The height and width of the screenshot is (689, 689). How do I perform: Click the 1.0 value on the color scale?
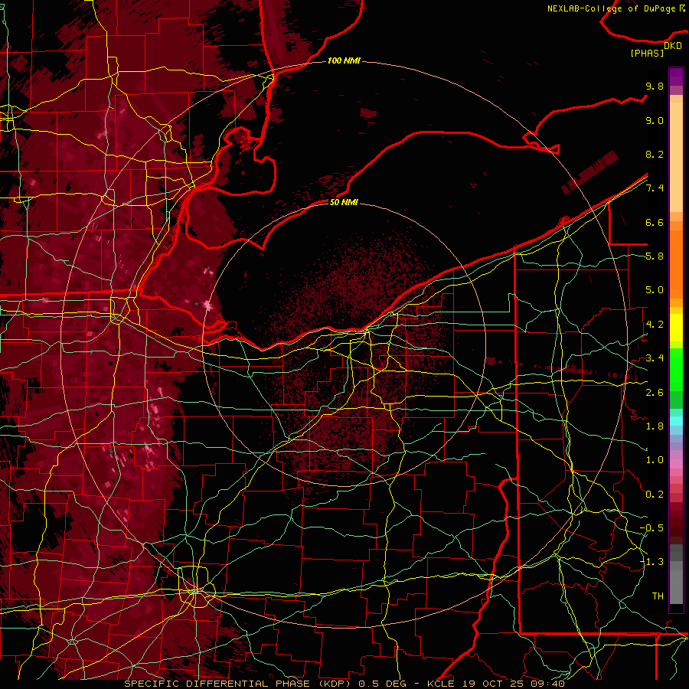tap(655, 460)
